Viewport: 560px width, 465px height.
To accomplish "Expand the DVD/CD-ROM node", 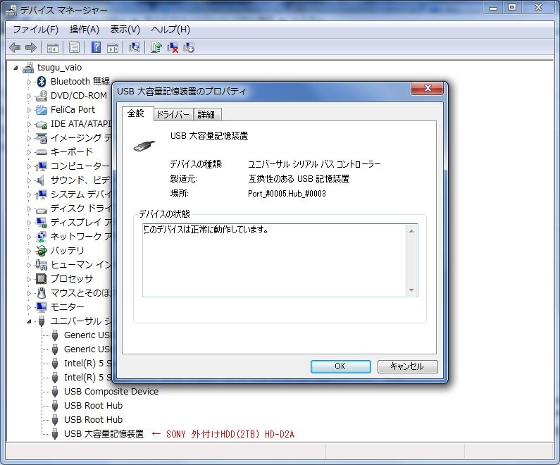I will (30, 96).
